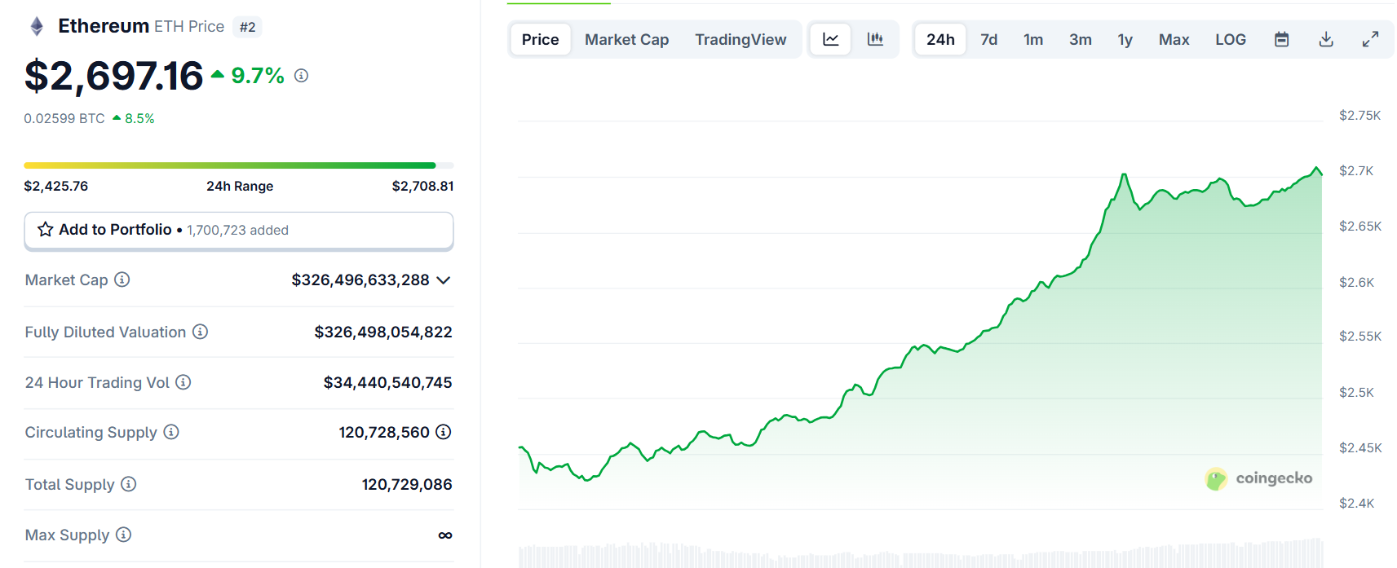
Task: Open info icon next to 120,728,560 value
Action: click(444, 432)
